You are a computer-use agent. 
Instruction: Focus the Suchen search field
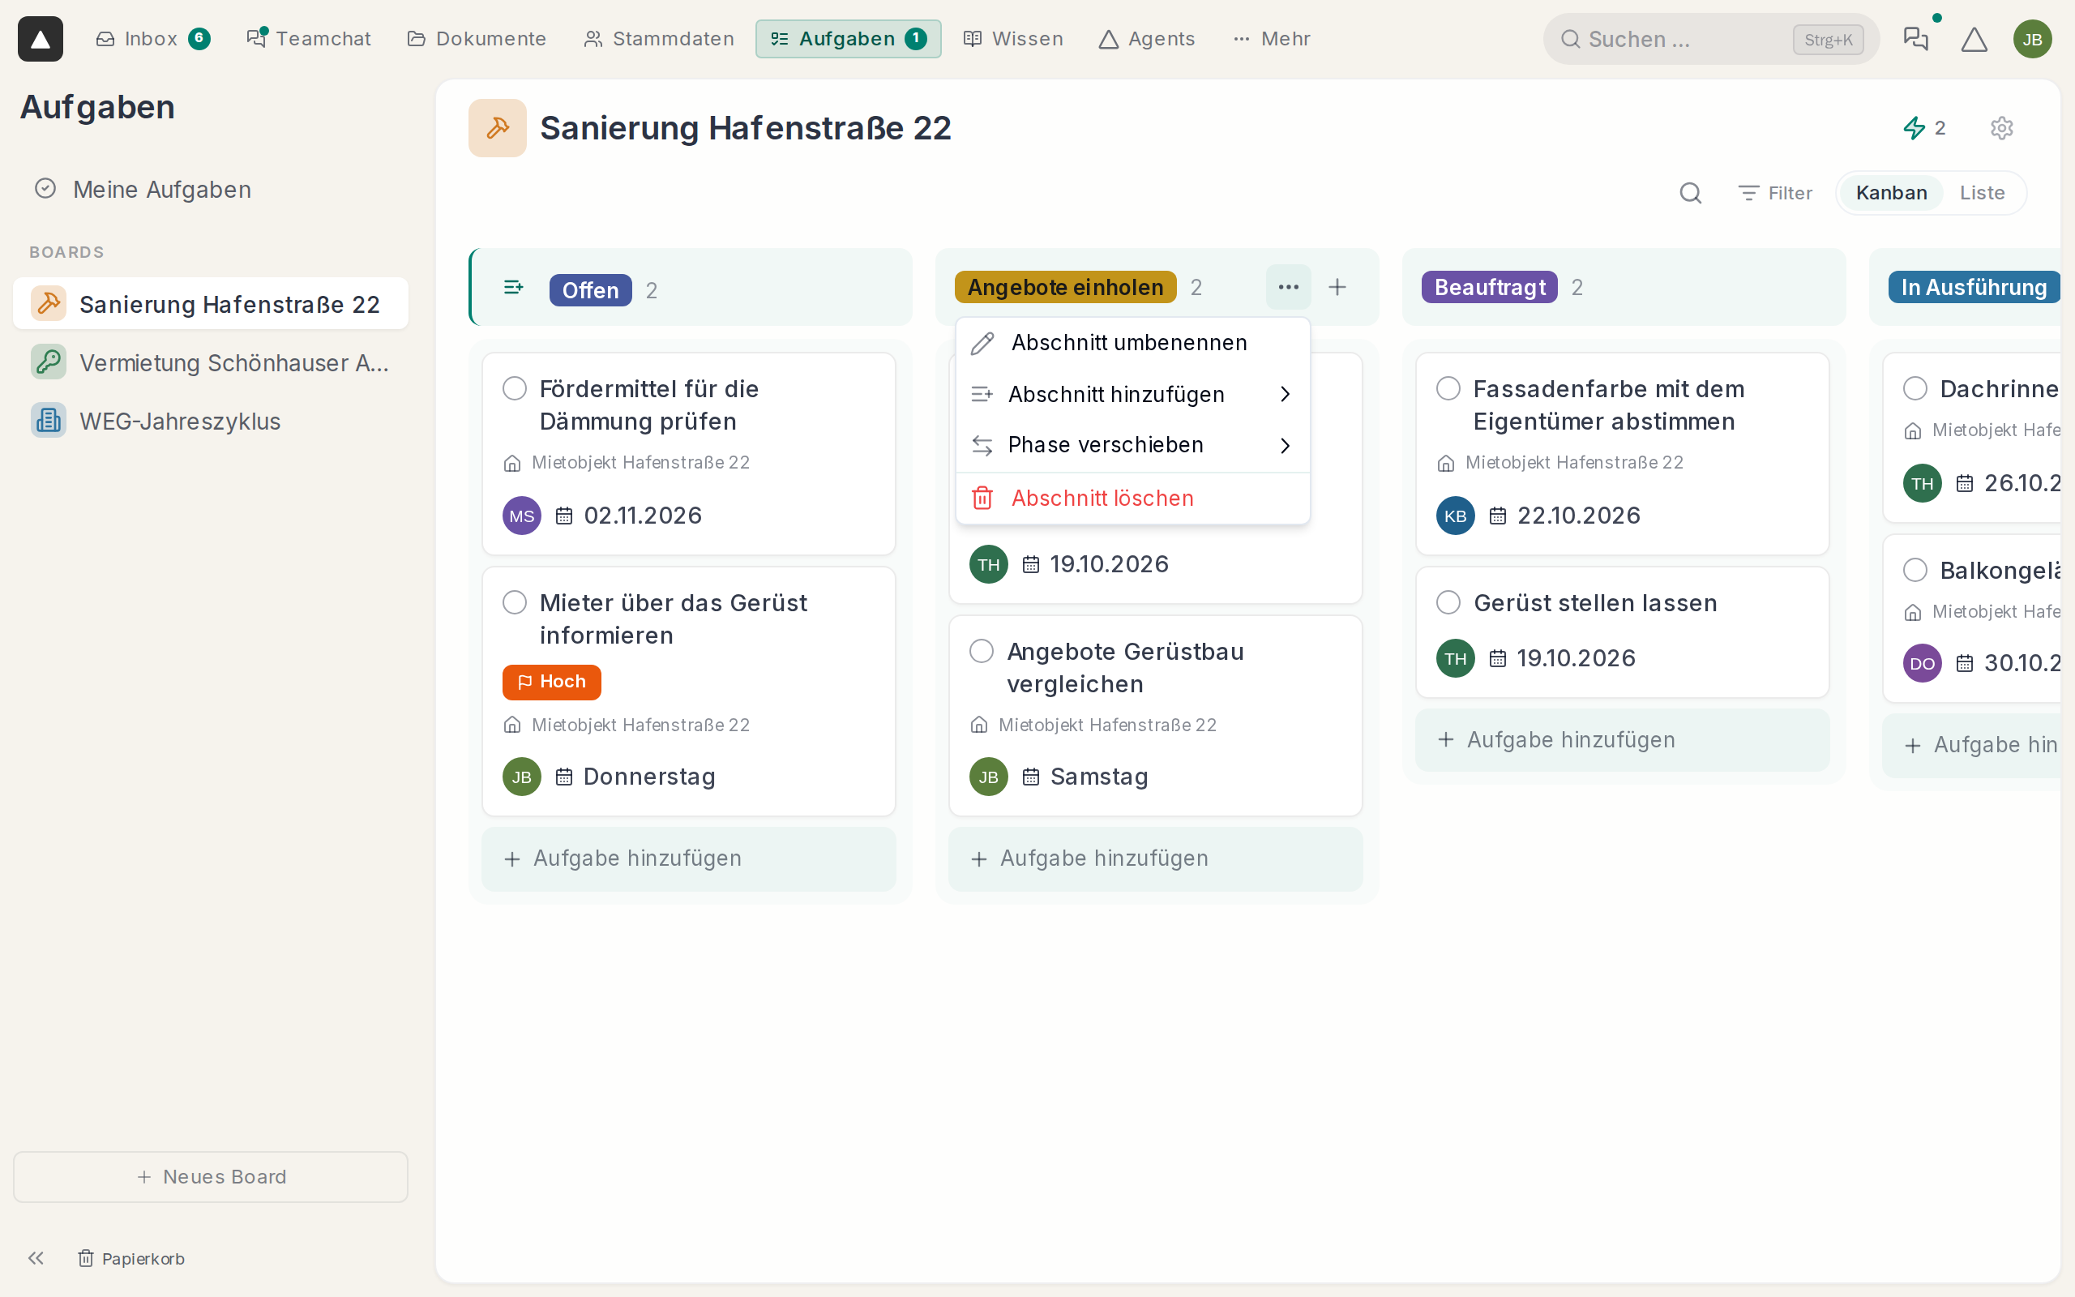point(1710,39)
